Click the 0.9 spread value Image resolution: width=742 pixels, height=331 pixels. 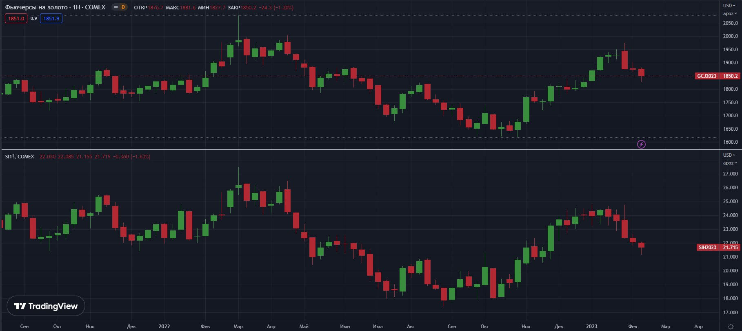coord(33,18)
